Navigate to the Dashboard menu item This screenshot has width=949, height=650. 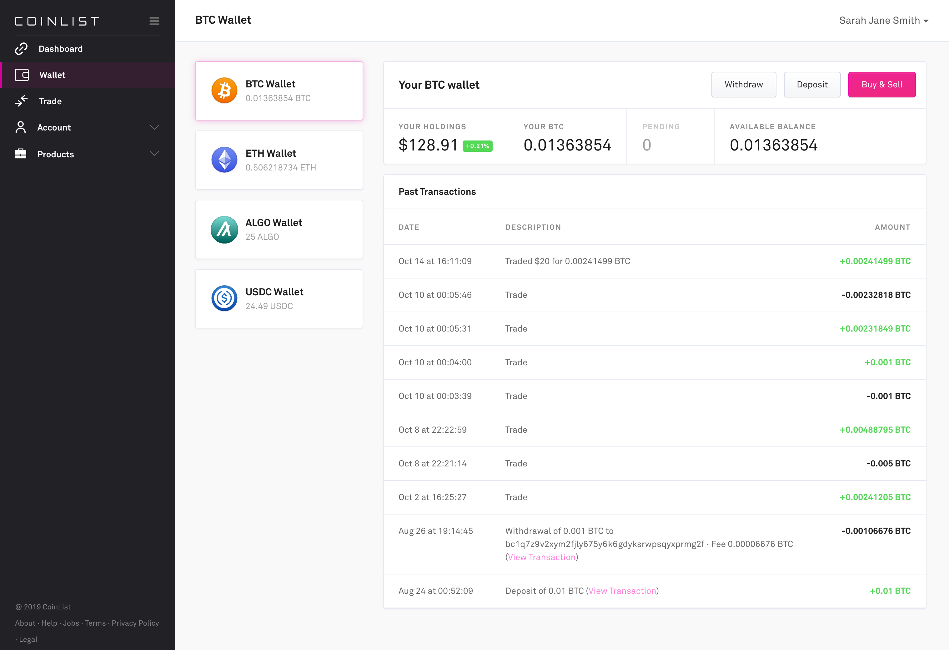(60, 48)
